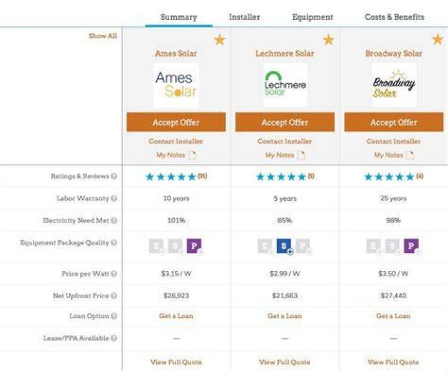Click the note icon beside Lechmere Solar My Notes

pyautogui.click(x=301, y=155)
